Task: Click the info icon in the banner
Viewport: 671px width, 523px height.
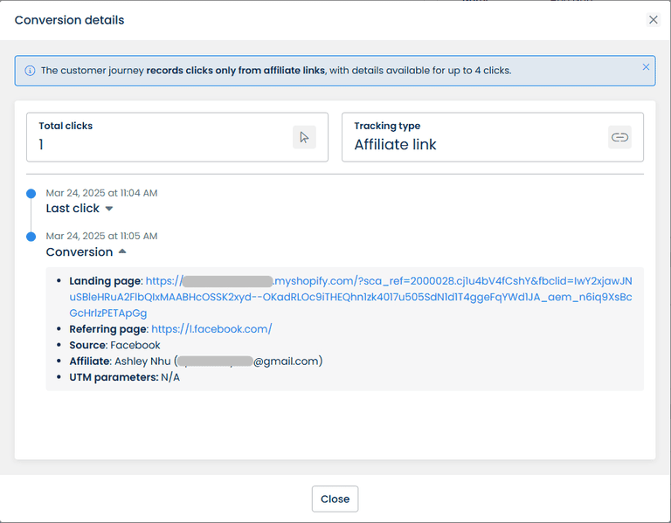Action: pos(30,71)
